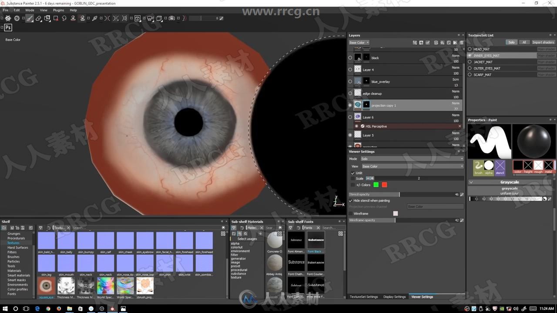The height and width of the screenshot is (313, 557).
Task: Click the Solo button in TextureSet List
Action: pyautogui.click(x=511, y=42)
